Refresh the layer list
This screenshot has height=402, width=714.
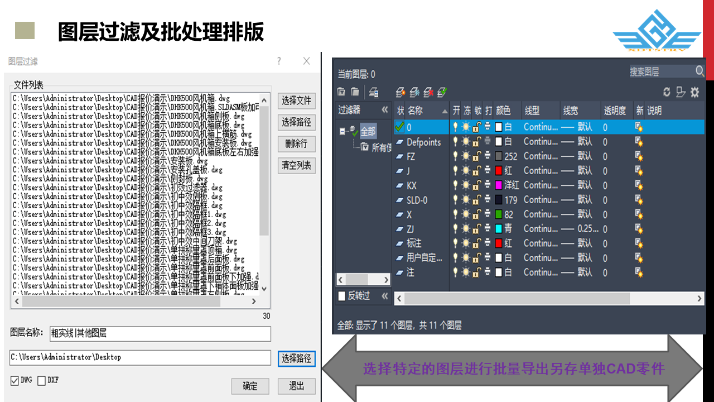(667, 92)
